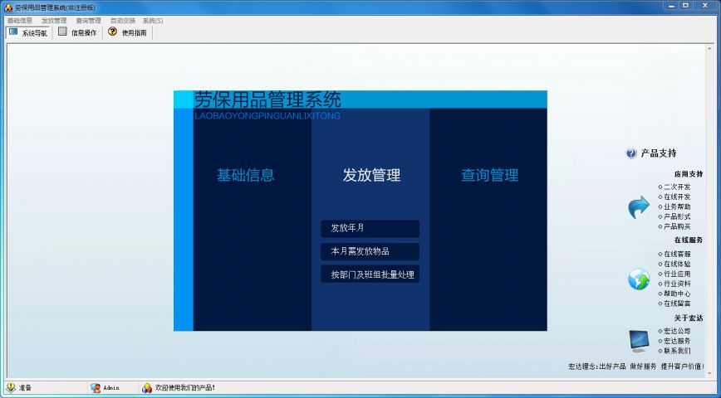Viewport: 721px width, 398px height.
Task: Select the 发放年月 button
Action: [x=370, y=228]
